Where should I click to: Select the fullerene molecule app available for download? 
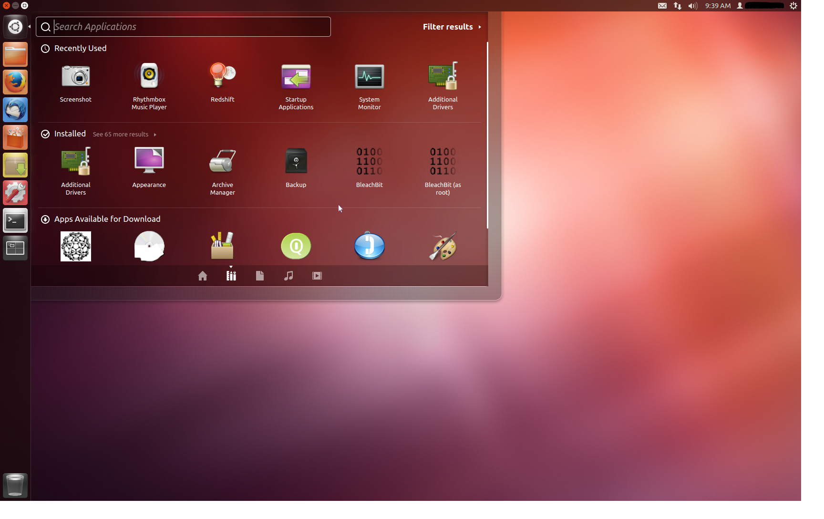coord(75,246)
